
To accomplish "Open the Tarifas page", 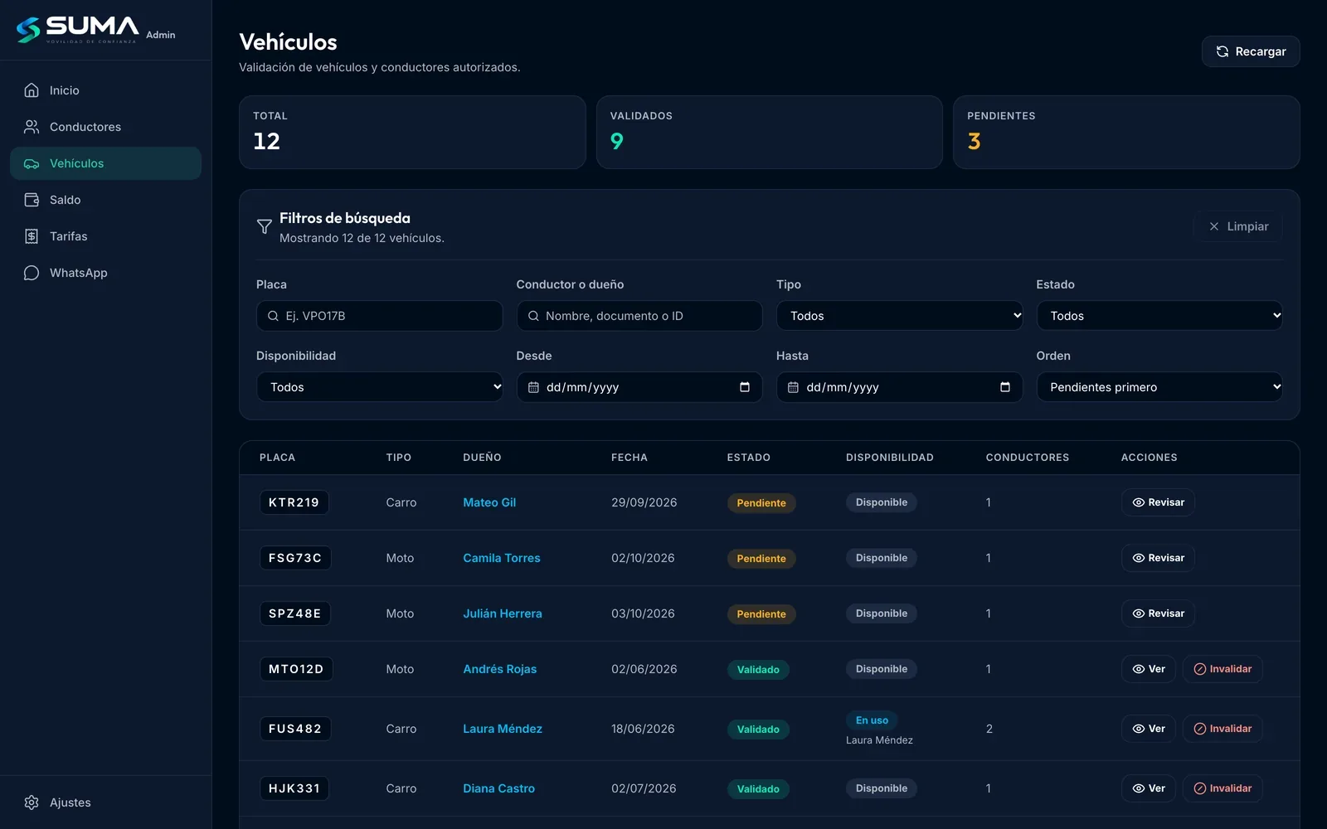I will pyautogui.click(x=105, y=236).
